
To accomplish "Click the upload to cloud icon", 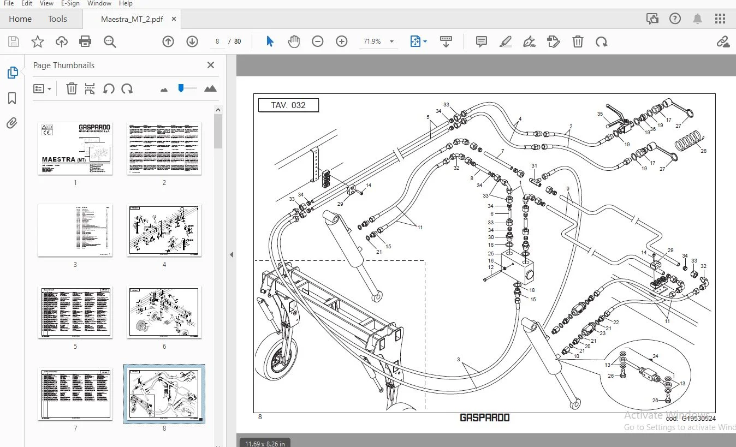I will pos(61,41).
